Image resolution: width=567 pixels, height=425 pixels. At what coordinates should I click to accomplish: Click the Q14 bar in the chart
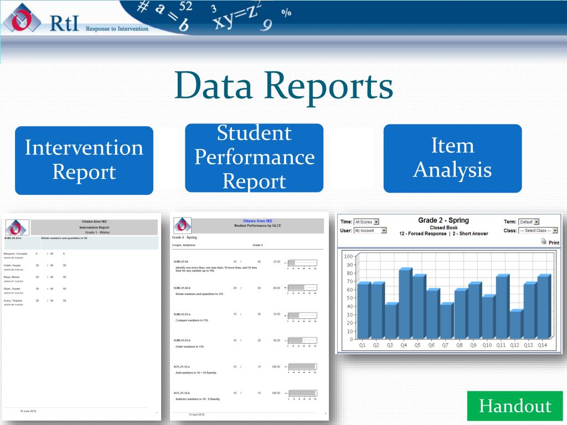click(x=544, y=307)
